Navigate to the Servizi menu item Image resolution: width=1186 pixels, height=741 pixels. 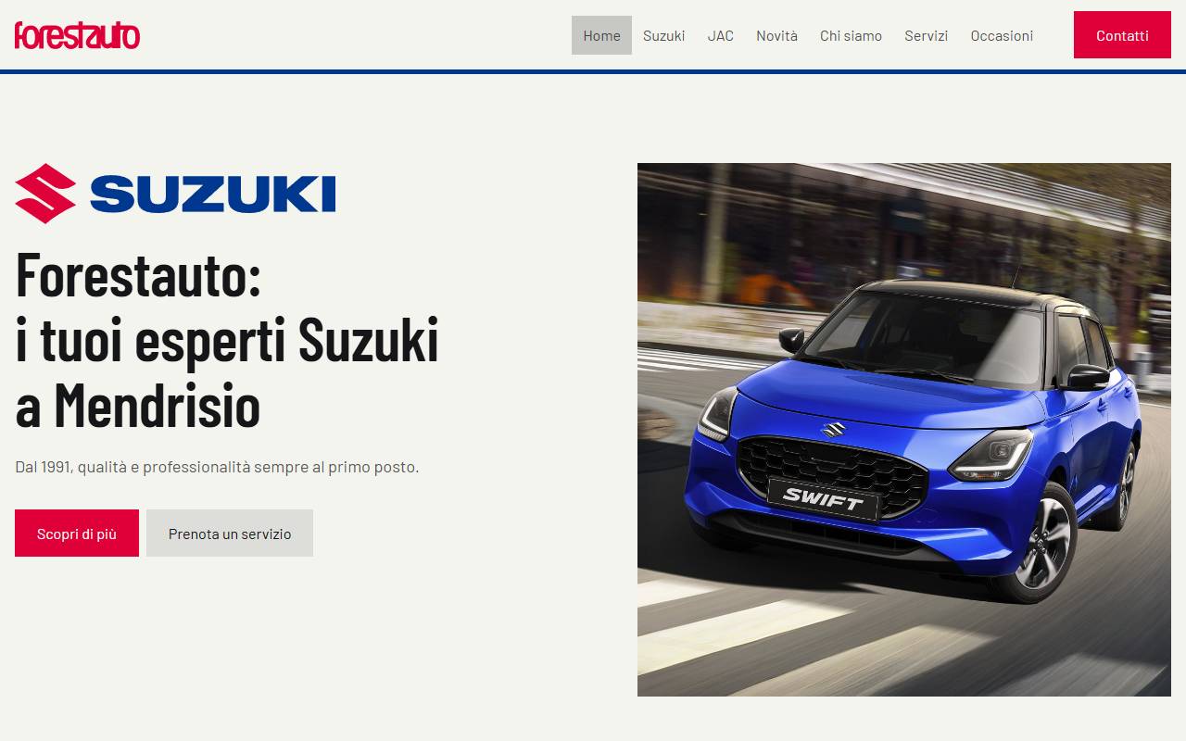[926, 35]
